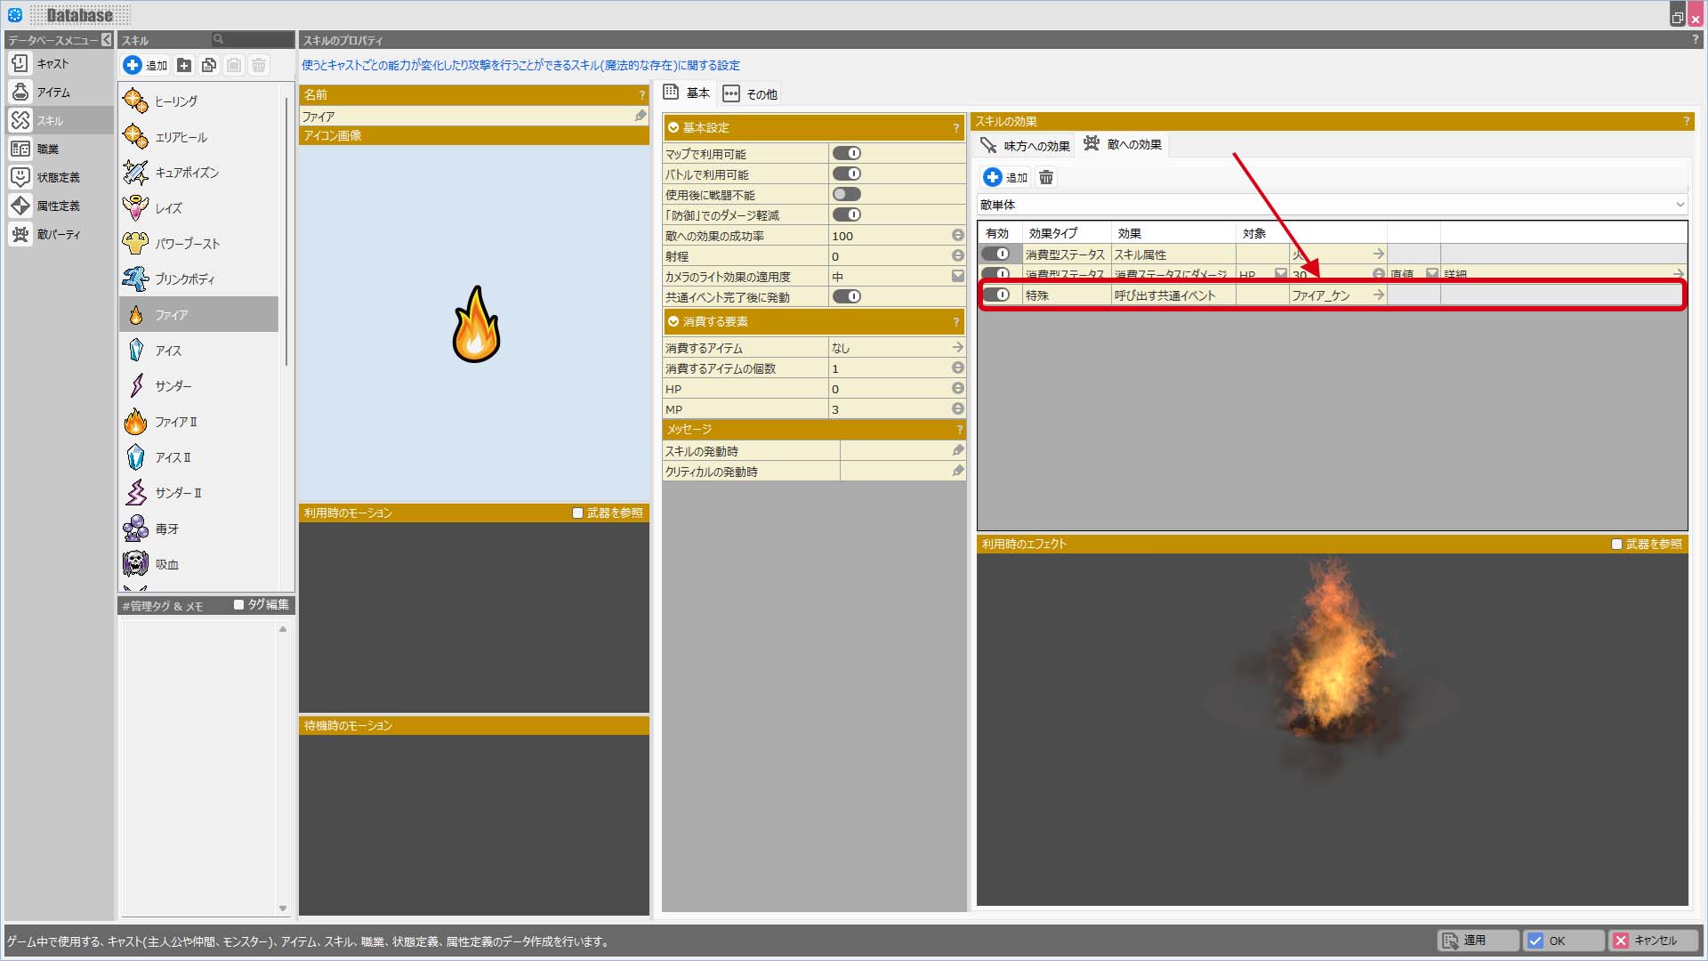Open the 敵単体 target dropdown
The image size is (1708, 961).
[1332, 205]
